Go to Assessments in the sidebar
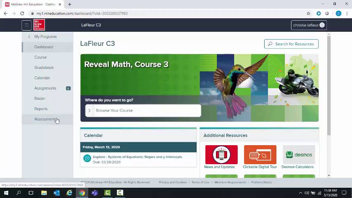This screenshot has width=352, height=198. tap(45, 119)
